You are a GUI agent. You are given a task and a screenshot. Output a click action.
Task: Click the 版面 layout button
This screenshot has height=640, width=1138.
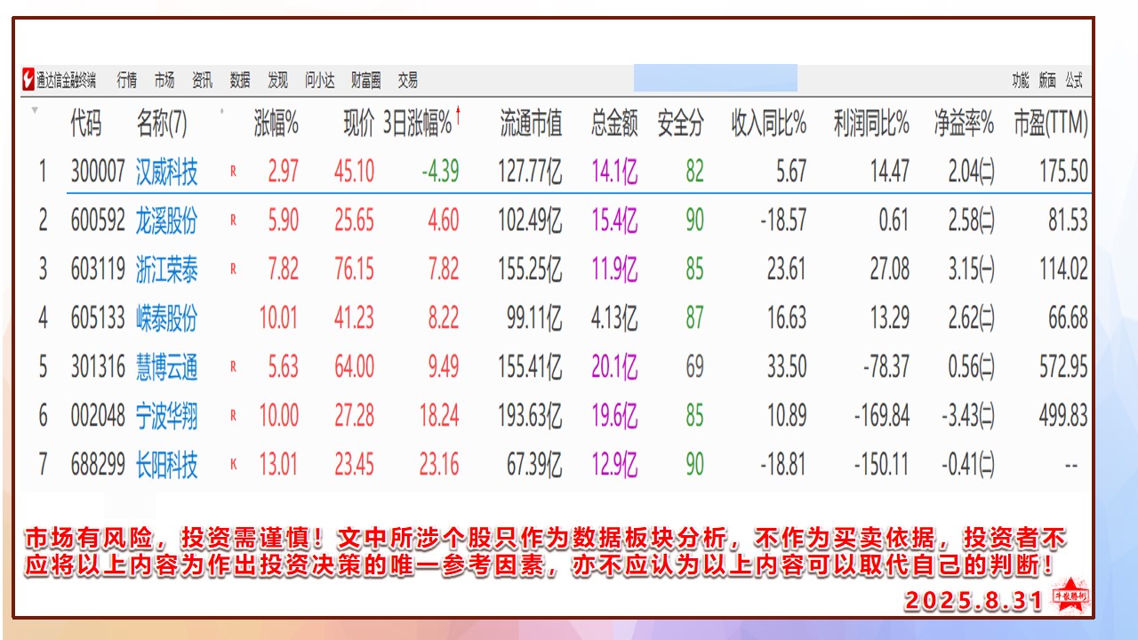(1047, 81)
